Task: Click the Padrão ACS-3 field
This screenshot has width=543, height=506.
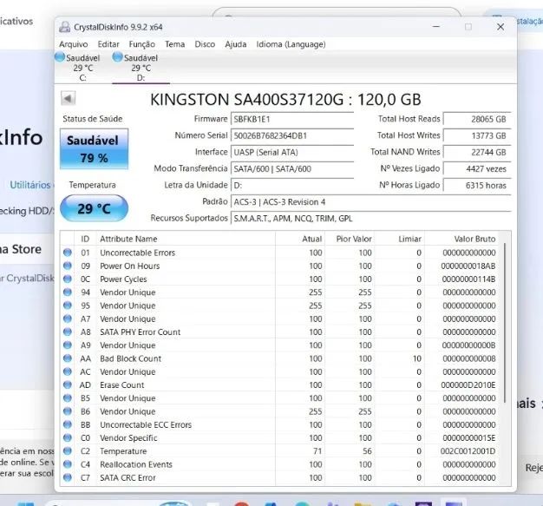Action: pos(370,202)
